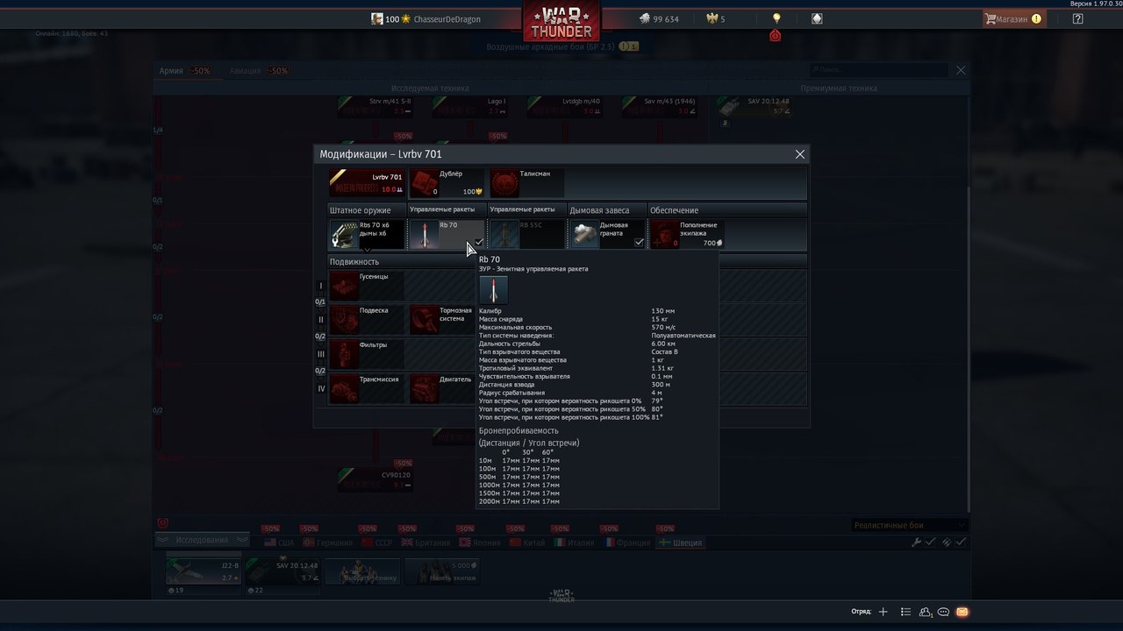
Task: Open the help question mark icon
Action: pyautogui.click(x=1077, y=18)
